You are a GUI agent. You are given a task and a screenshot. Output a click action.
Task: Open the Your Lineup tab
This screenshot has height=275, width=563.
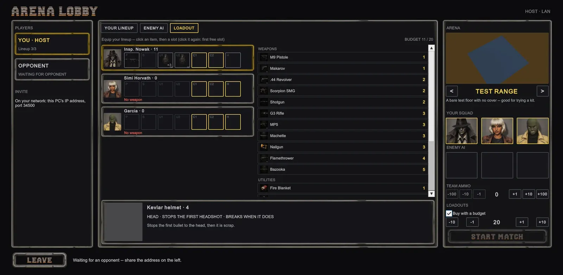(119, 28)
